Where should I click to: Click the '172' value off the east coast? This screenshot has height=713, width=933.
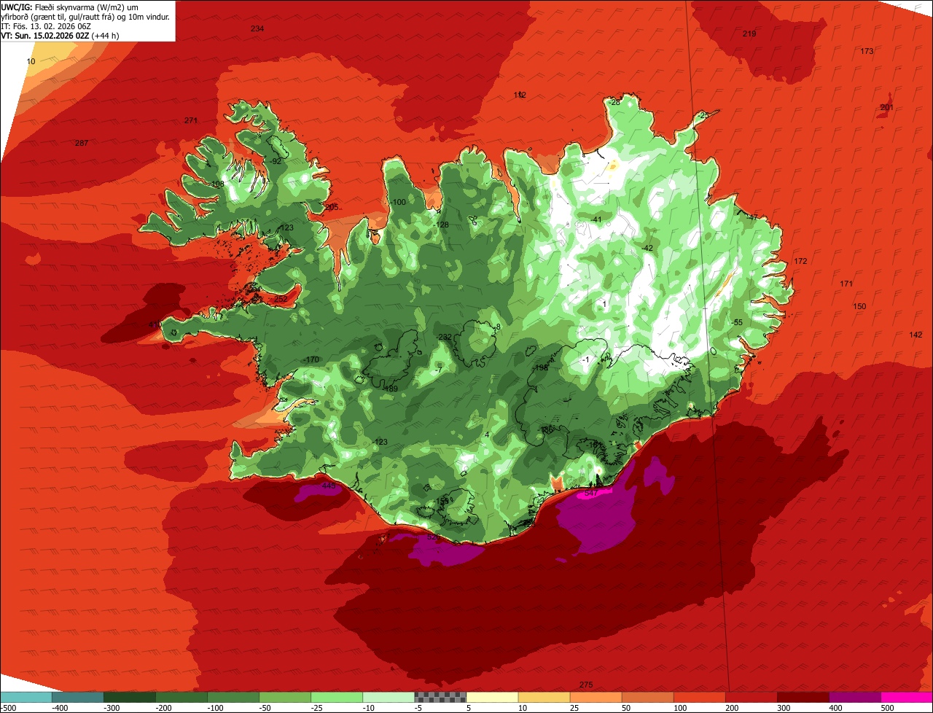(x=800, y=261)
